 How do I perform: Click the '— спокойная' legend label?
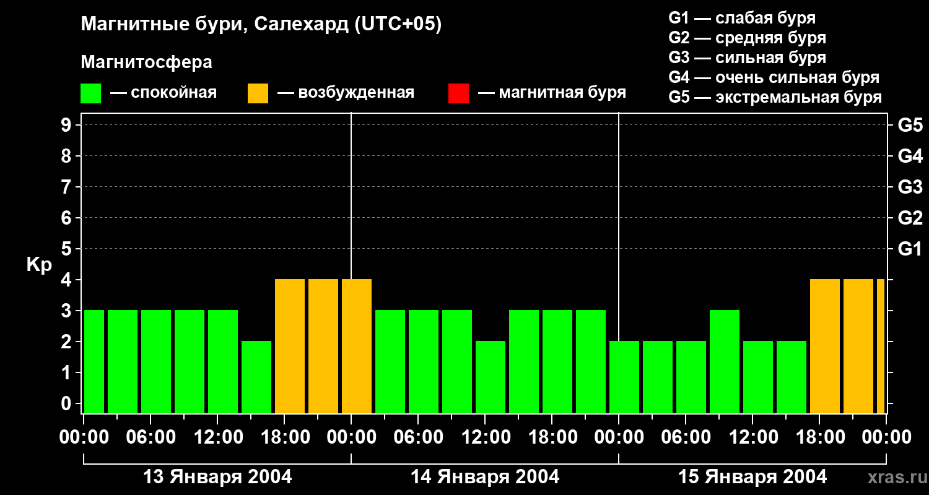click(x=164, y=93)
